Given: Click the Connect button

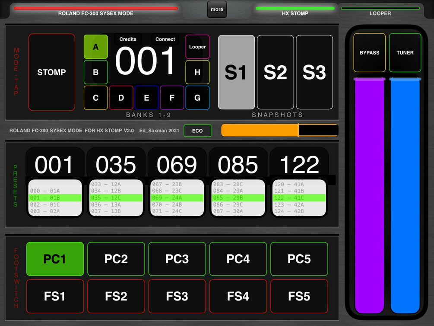Looking at the screenshot, I should [x=165, y=39].
